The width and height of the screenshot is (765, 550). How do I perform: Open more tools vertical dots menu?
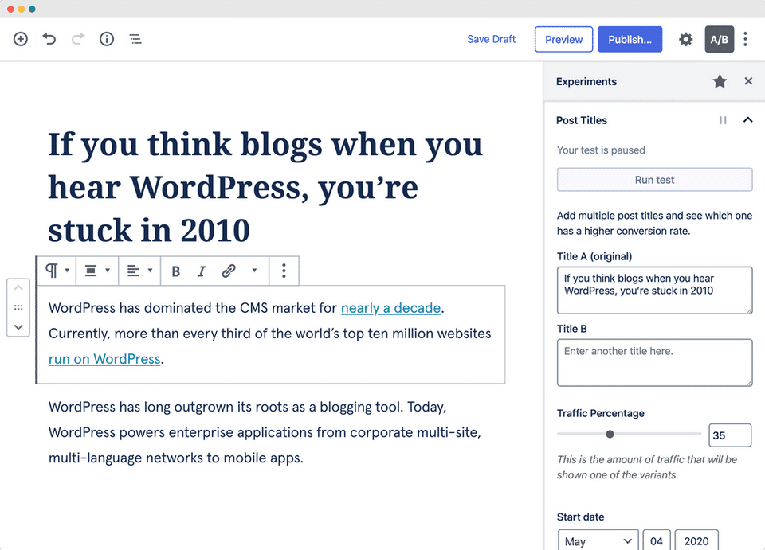[x=746, y=39]
